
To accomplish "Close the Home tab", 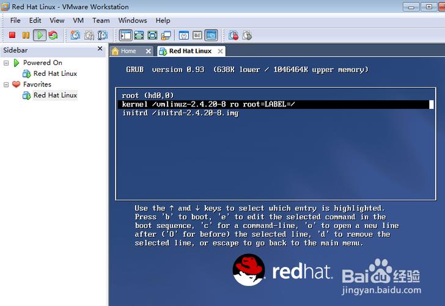I will (148, 51).
